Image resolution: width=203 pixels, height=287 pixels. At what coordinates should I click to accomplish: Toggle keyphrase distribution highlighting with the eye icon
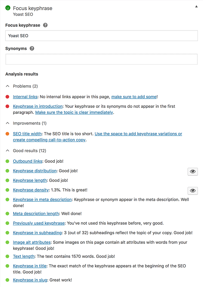click(193, 171)
